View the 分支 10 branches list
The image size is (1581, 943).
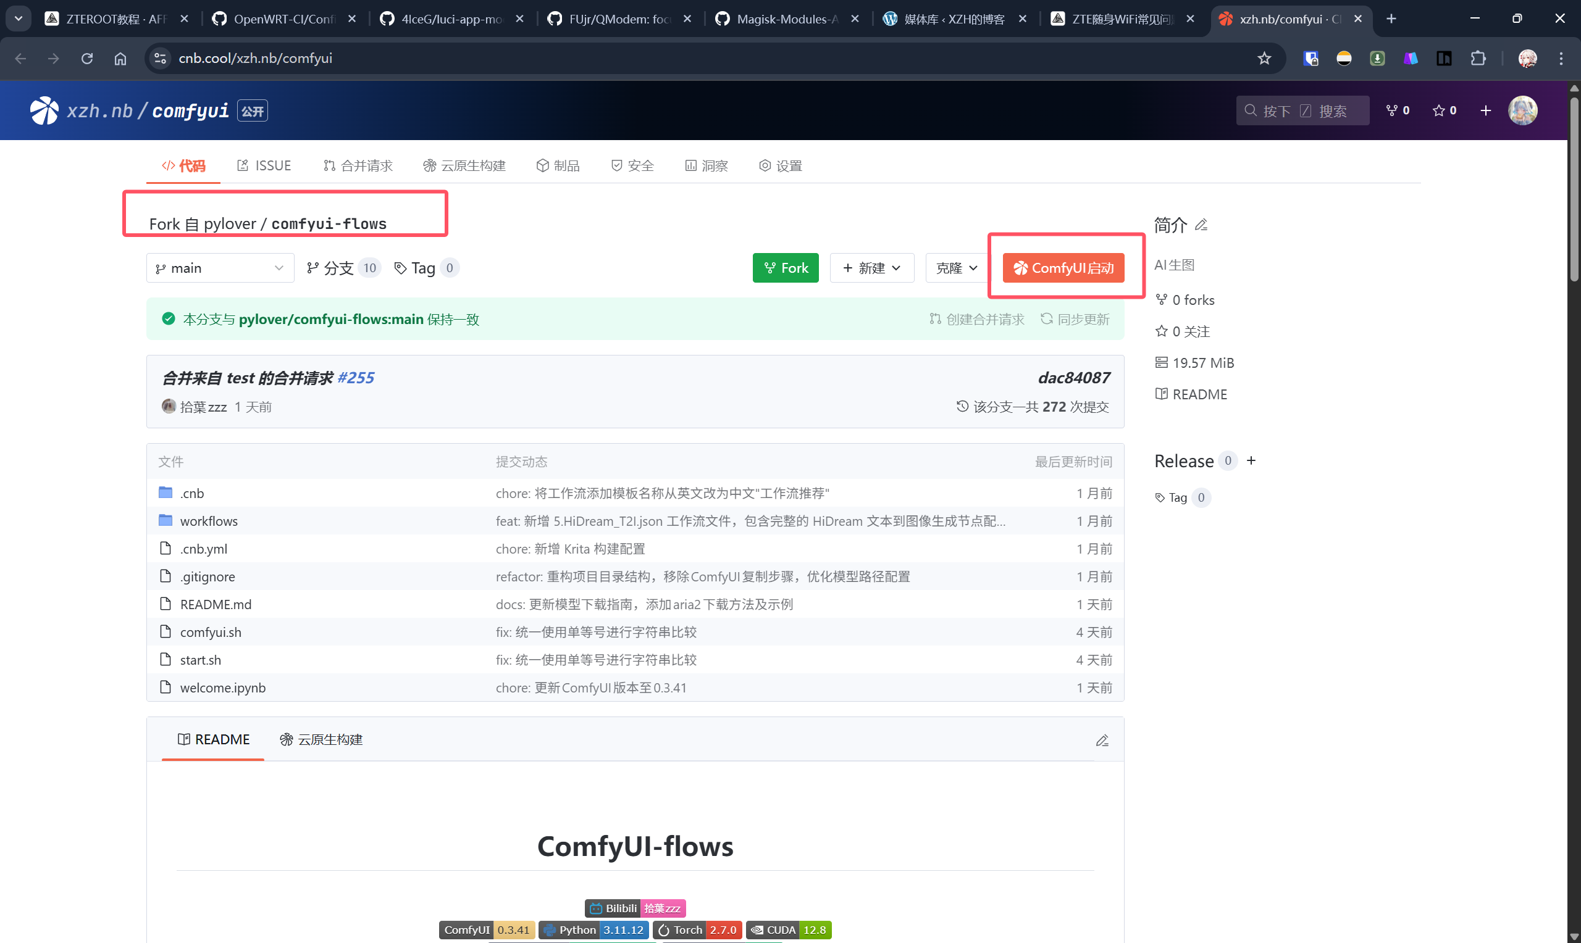[343, 268]
